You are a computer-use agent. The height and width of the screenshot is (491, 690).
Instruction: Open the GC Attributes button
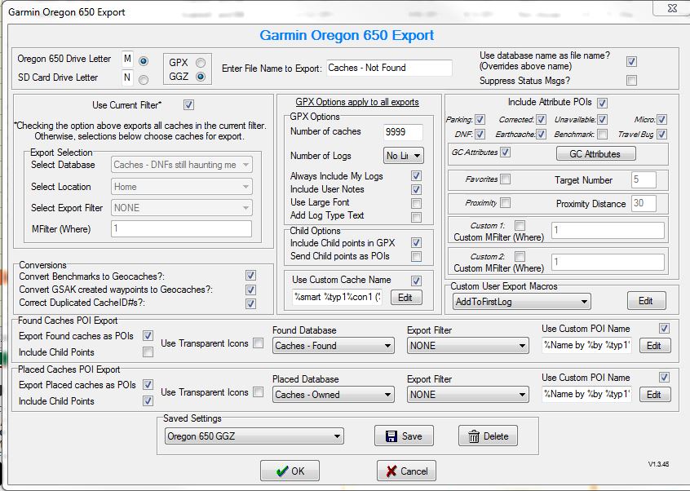(x=596, y=154)
